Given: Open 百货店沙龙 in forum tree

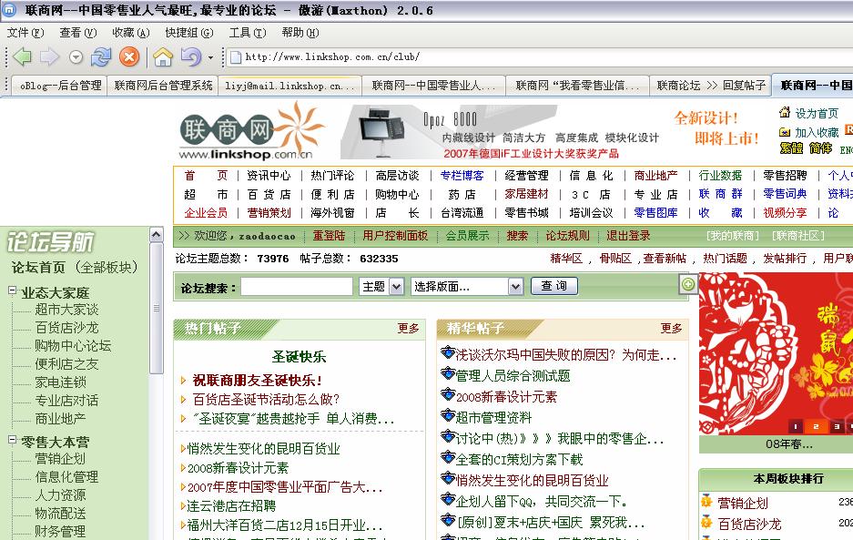Looking at the screenshot, I should point(66,328).
